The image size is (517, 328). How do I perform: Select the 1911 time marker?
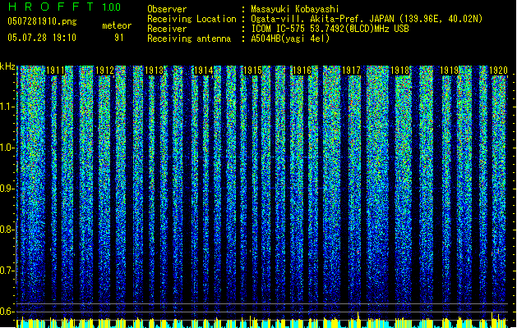click(x=55, y=71)
